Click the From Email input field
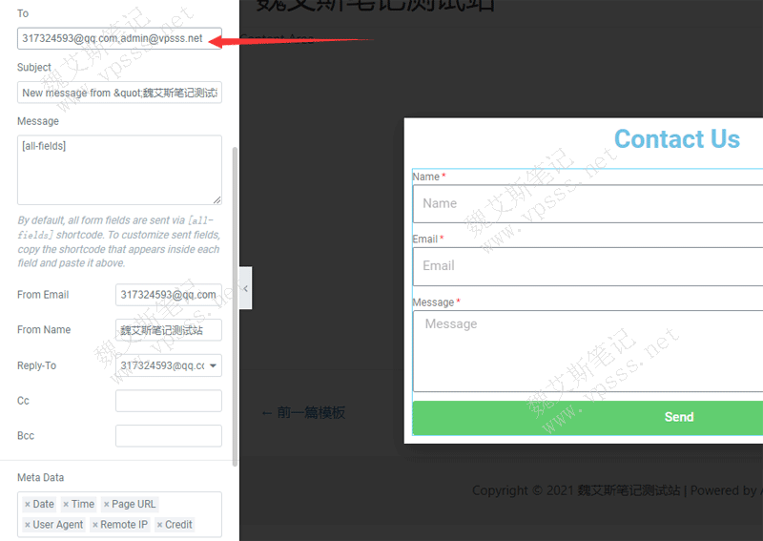This screenshot has height=541, width=763. (x=168, y=295)
